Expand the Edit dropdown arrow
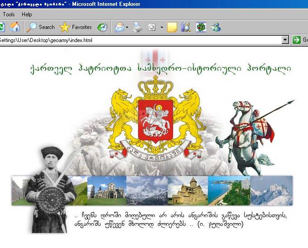Image resolution: width=308 pixels, height=248 pixels. point(162,27)
